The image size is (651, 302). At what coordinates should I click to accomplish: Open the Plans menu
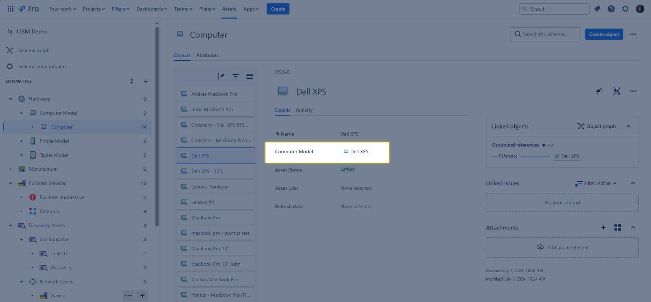[207, 9]
